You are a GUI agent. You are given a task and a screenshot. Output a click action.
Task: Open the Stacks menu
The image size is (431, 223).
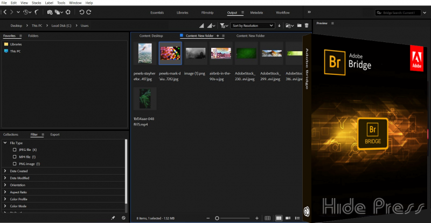coord(36,3)
